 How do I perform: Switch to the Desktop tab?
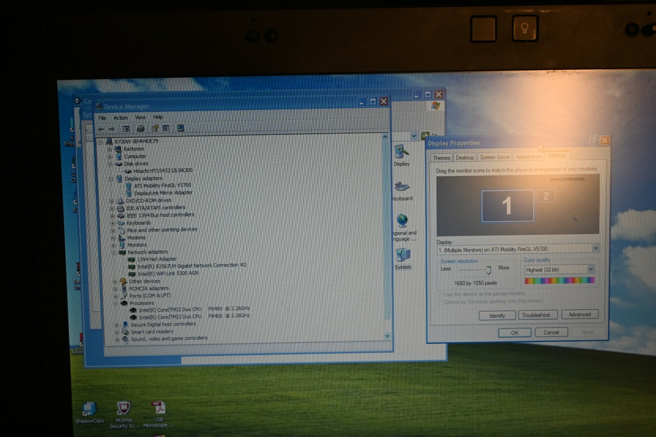[x=465, y=157]
